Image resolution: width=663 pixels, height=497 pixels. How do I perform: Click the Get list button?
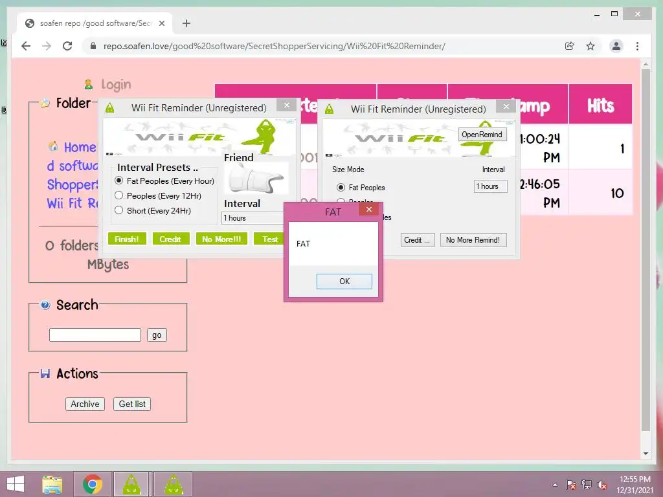pyautogui.click(x=132, y=404)
